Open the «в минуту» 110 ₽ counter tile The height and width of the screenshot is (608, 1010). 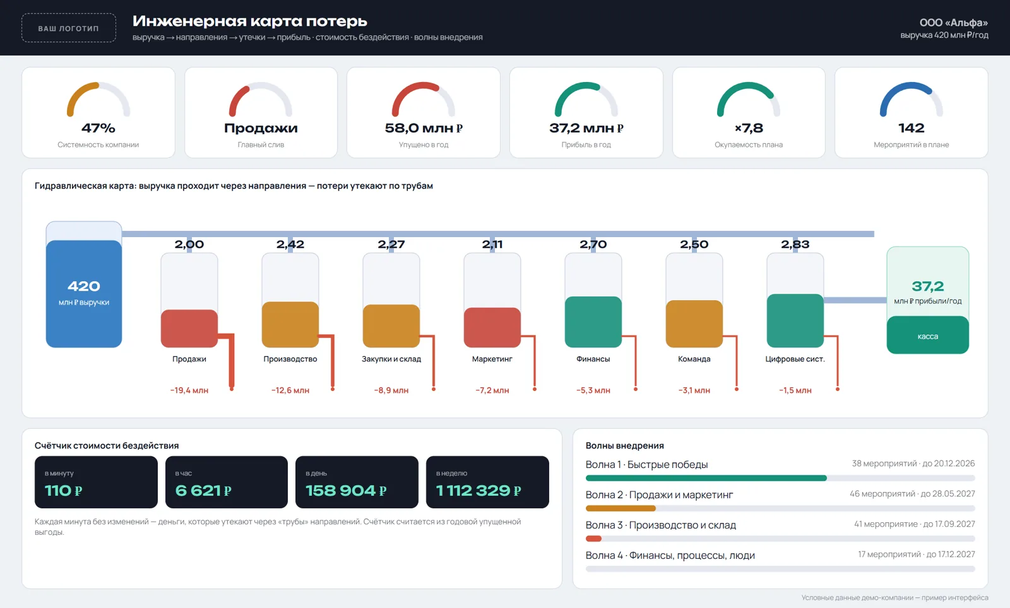[96, 482]
